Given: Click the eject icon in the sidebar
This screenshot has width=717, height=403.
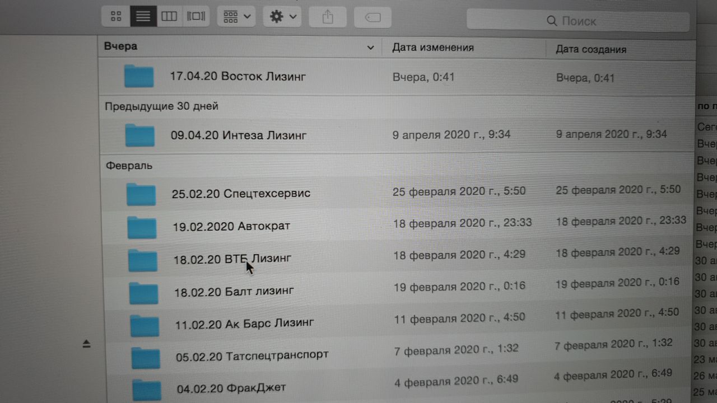Looking at the screenshot, I should (86, 344).
